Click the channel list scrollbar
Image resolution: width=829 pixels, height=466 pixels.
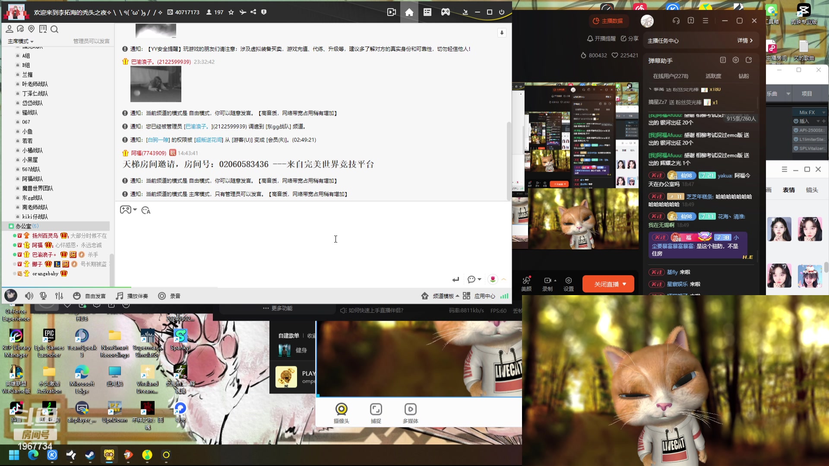pos(112,270)
